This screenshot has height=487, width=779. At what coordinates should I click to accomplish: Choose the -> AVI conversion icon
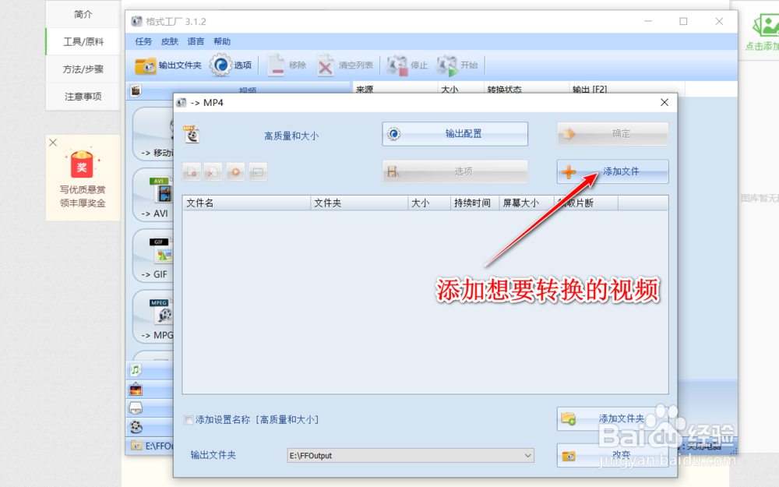[x=161, y=190]
